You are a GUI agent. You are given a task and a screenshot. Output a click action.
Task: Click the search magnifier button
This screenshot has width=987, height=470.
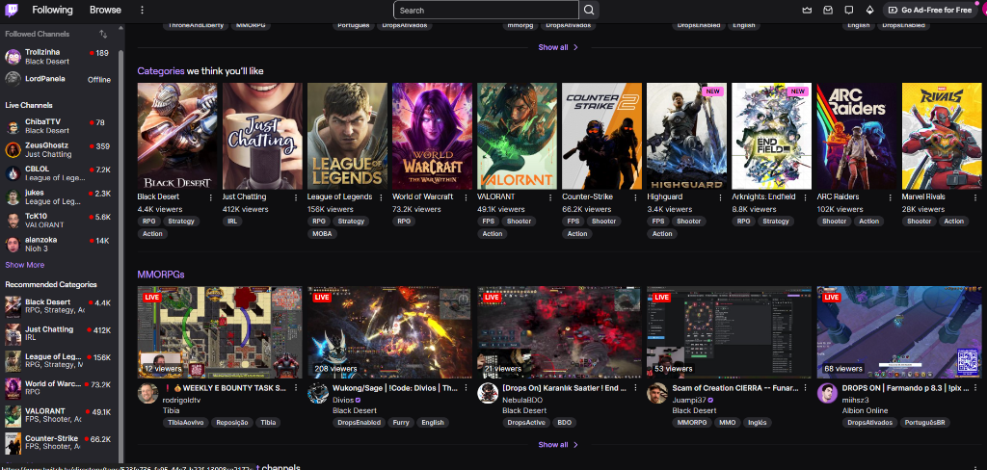click(589, 11)
